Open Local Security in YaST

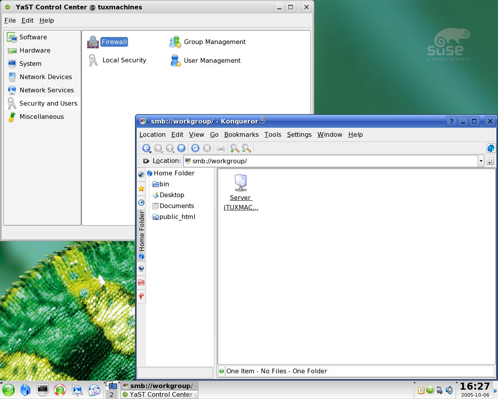(117, 60)
